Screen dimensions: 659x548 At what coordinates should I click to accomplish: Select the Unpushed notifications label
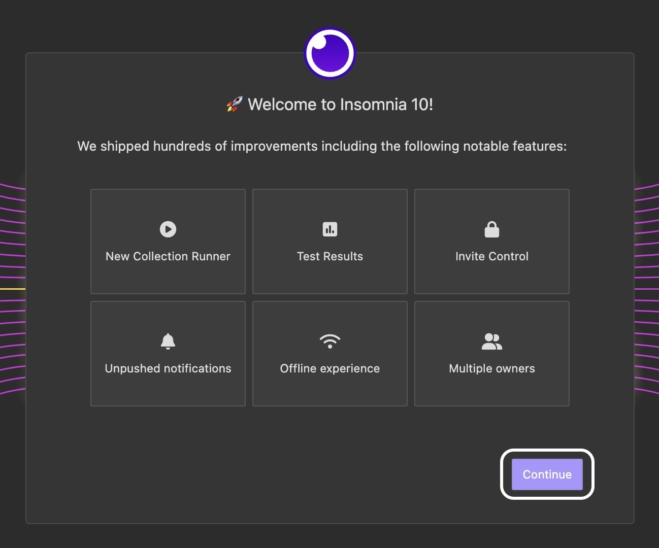click(x=168, y=368)
